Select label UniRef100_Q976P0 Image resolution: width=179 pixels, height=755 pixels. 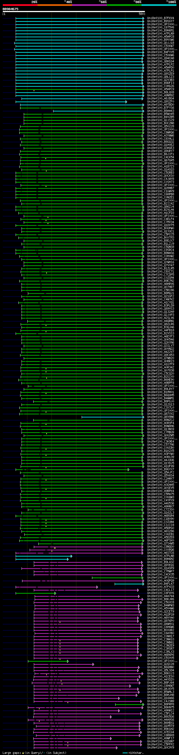click(x=160, y=621)
